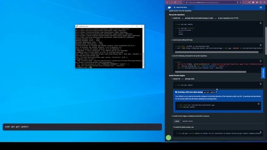Click the green round button at page bottom
267x150 pixels.
click(x=169, y=137)
